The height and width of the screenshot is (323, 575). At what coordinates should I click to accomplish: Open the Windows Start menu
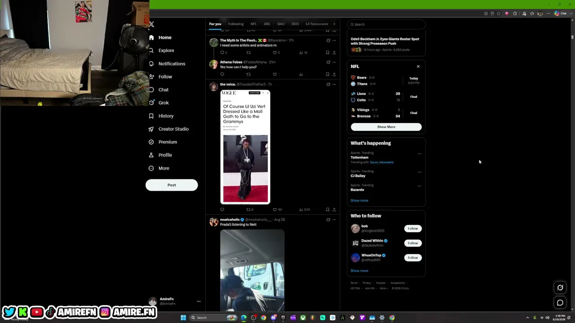pyautogui.click(x=183, y=318)
